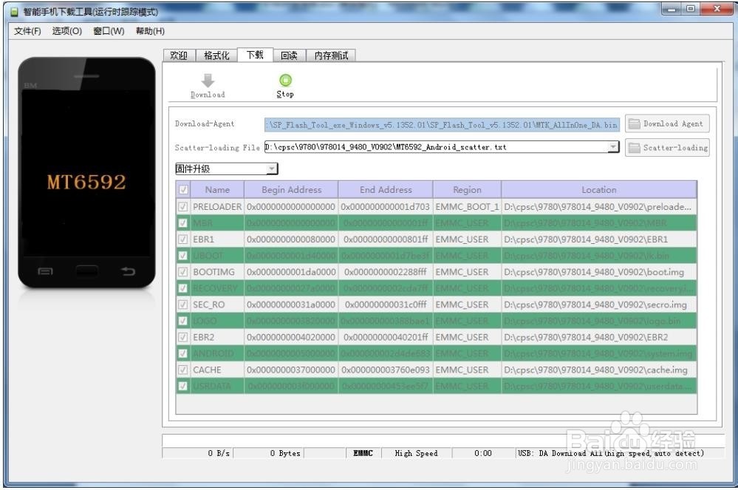Open the Download Agent file chooser
738x490 pixels.
pyautogui.click(x=666, y=123)
